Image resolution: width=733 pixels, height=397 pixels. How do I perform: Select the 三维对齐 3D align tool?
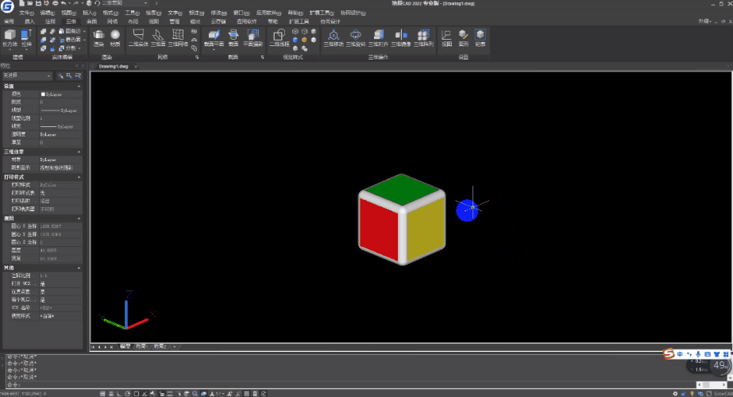coord(378,38)
